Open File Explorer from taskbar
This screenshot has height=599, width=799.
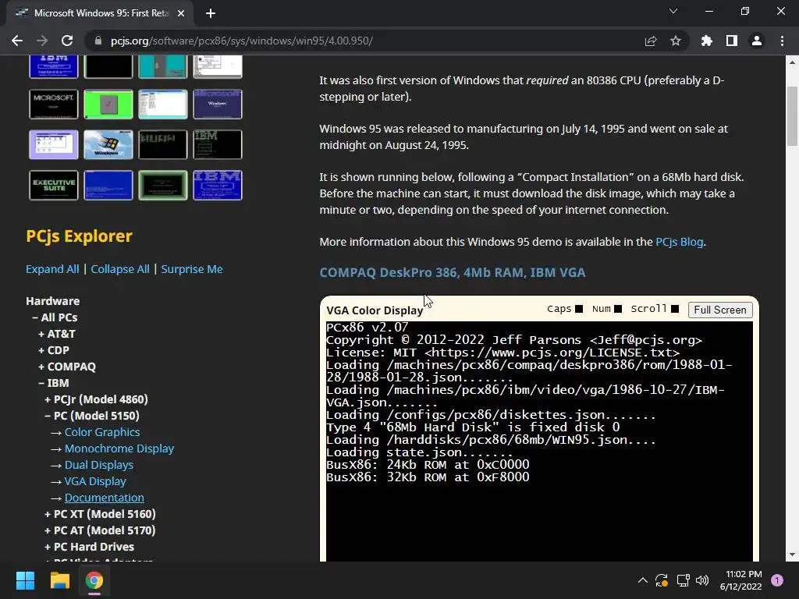59,580
